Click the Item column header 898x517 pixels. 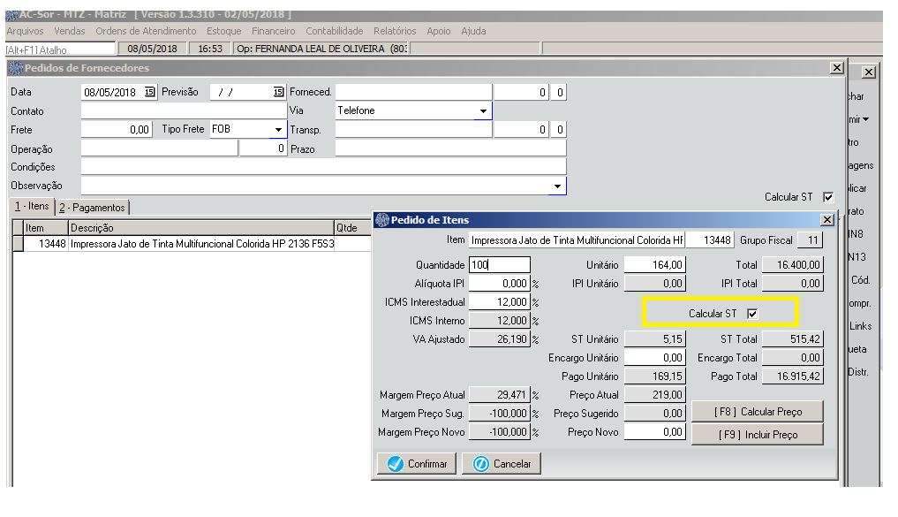pyautogui.click(x=47, y=228)
